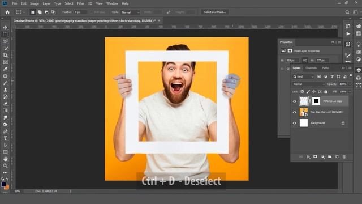Viewport: 362px width, 204px height.
Task: Open the Marquee tool preset picker arrow
Action: (24, 12)
